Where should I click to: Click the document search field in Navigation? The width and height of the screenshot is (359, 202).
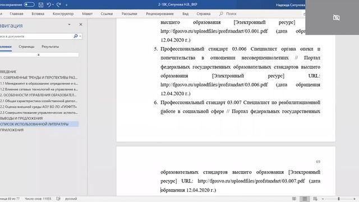click(36, 36)
